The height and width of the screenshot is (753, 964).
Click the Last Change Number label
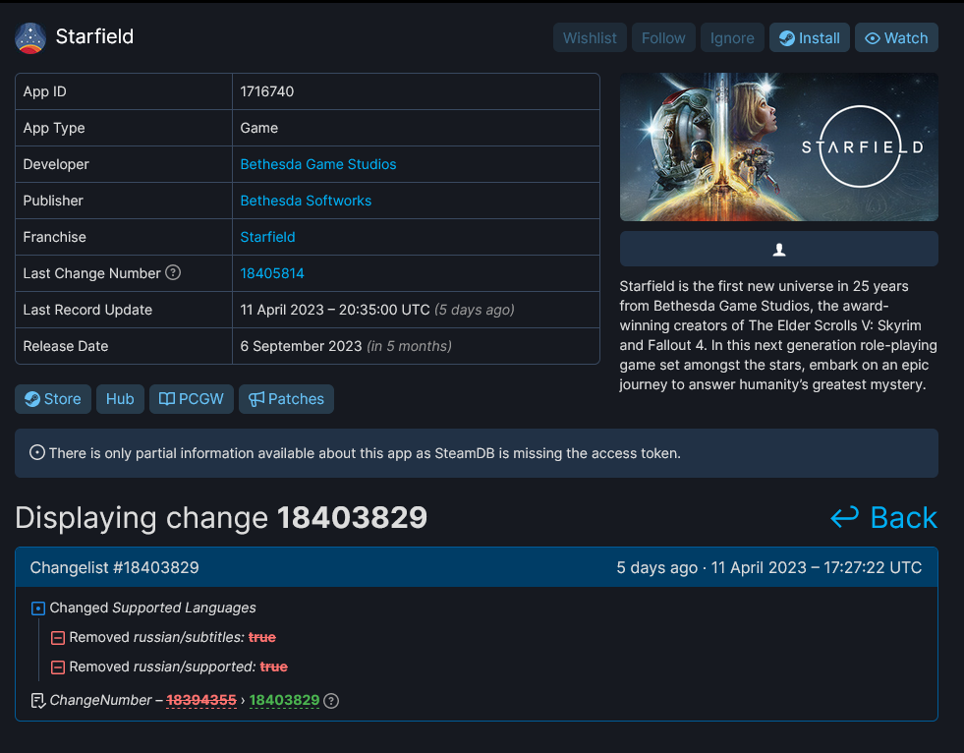(x=91, y=273)
